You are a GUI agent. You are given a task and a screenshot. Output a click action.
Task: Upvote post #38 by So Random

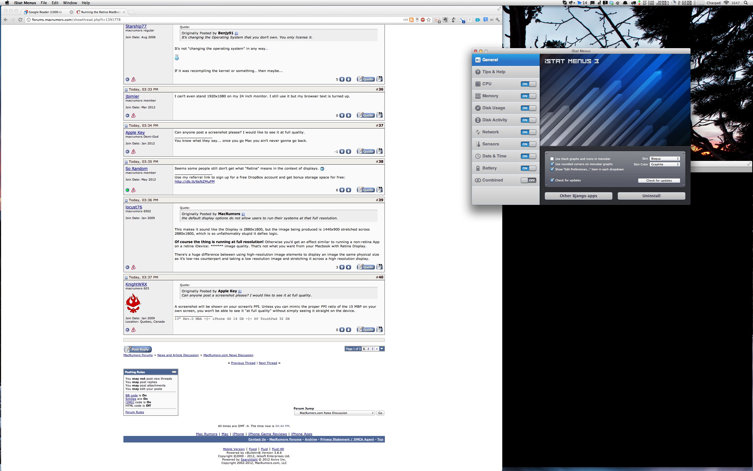click(342, 190)
